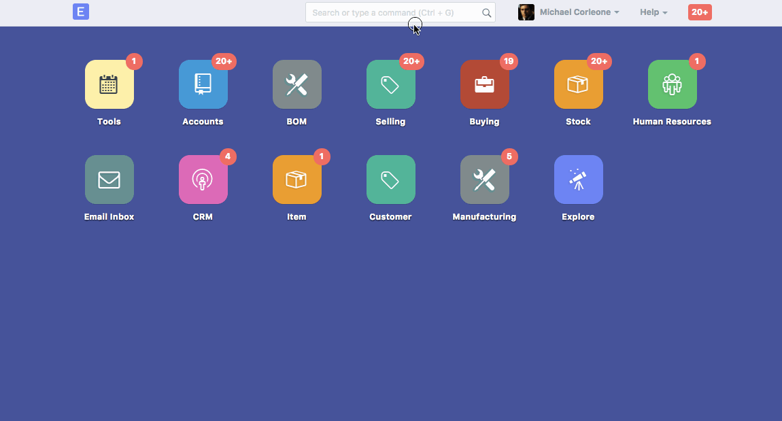Viewport: 782px width, 421px height.
Task: Click the Buying label text
Action: [x=484, y=121]
